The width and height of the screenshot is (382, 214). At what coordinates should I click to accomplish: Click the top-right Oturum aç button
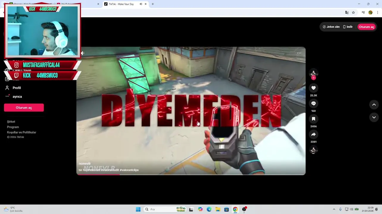point(366,27)
